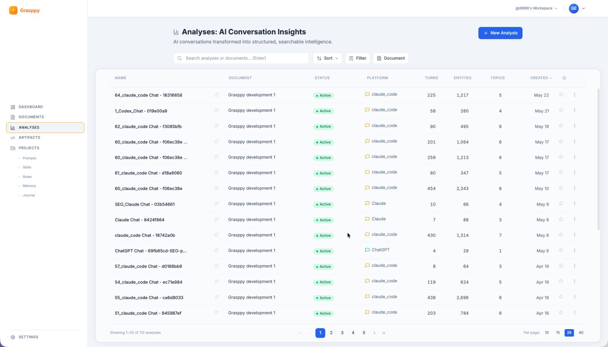
Task: Open row menu for 54_claude_code Chat - ec71e984
Action: pyautogui.click(x=575, y=282)
